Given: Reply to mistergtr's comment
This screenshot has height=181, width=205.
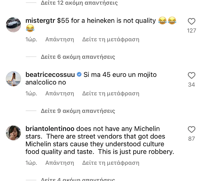Looking at the screenshot, I should (x=60, y=40).
